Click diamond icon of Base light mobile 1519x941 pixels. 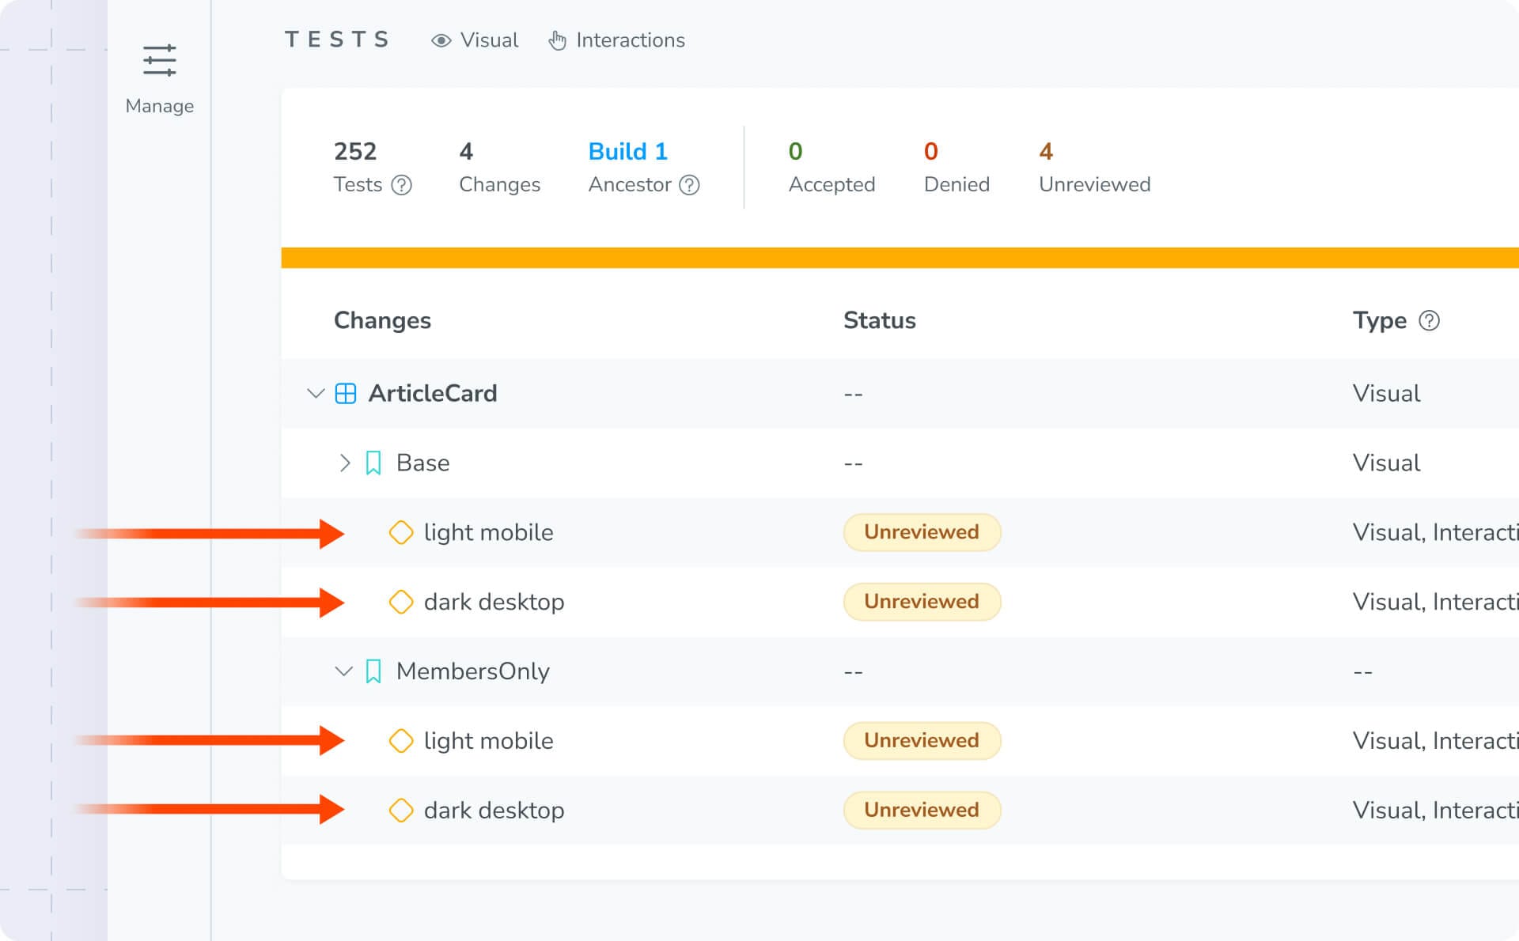coord(401,533)
